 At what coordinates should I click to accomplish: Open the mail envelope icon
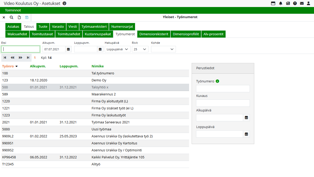[302, 3]
